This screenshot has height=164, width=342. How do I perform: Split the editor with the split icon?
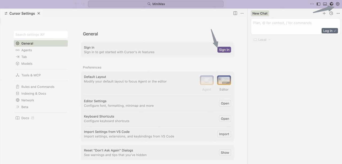pos(235,13)
